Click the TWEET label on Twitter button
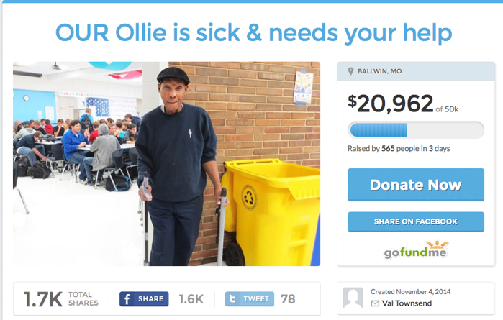Viewport: 503px width, 320px height. [256, 299]
